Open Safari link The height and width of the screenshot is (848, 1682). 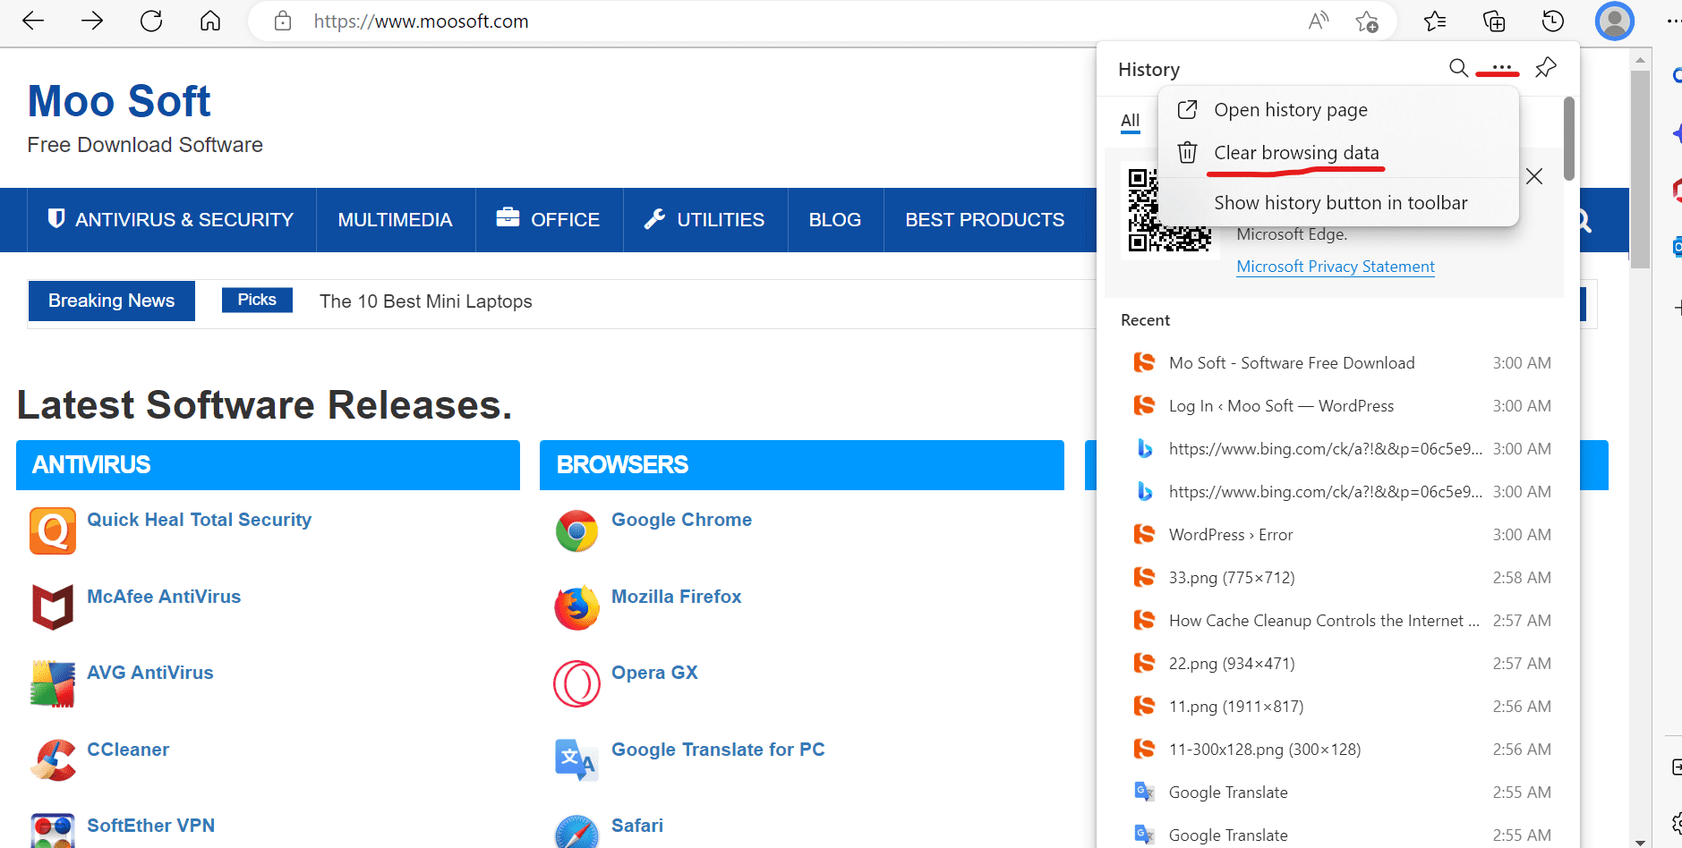coord(637,826)
